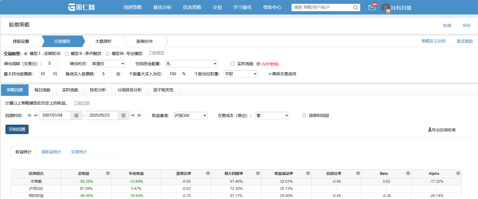Enable the 实时选股 checkbox
The width and height of the screenshot is (478, 199).
[x=233, y=64]
